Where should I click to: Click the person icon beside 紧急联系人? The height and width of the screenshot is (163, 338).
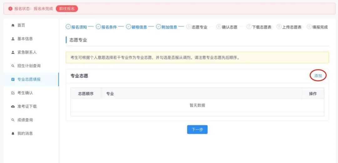[13, 52]
